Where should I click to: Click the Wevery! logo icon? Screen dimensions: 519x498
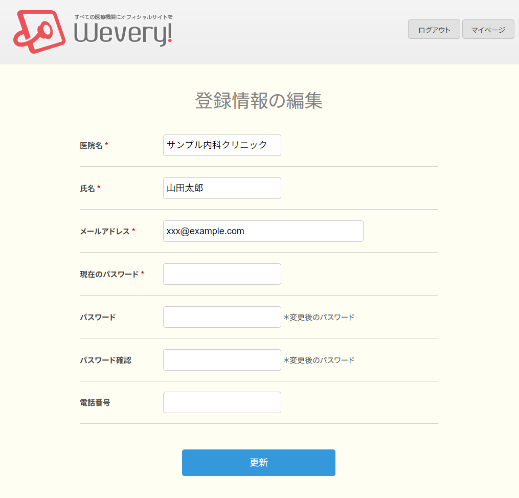(39, 32)
